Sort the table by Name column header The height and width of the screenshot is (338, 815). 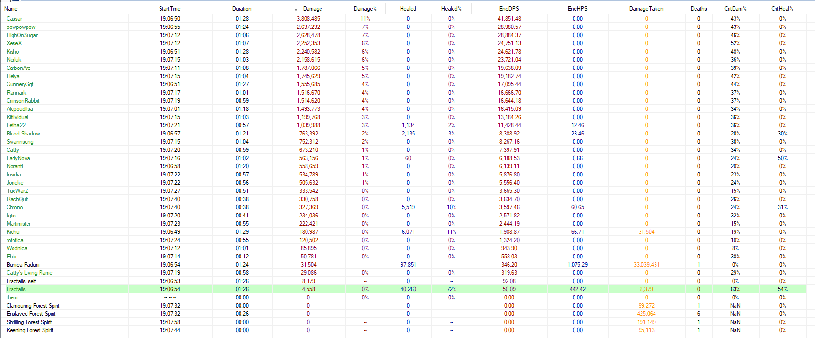(x=11, y=9)
